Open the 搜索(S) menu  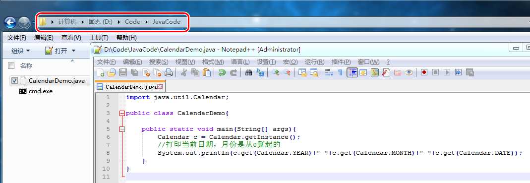coord(159,62)
